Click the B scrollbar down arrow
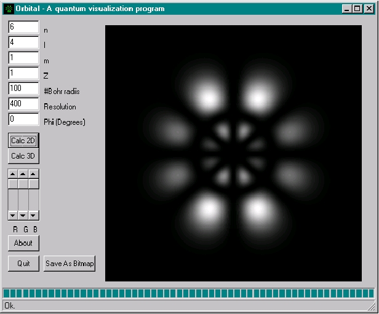The height and width of the screenshot is (314, 379). 33,215
